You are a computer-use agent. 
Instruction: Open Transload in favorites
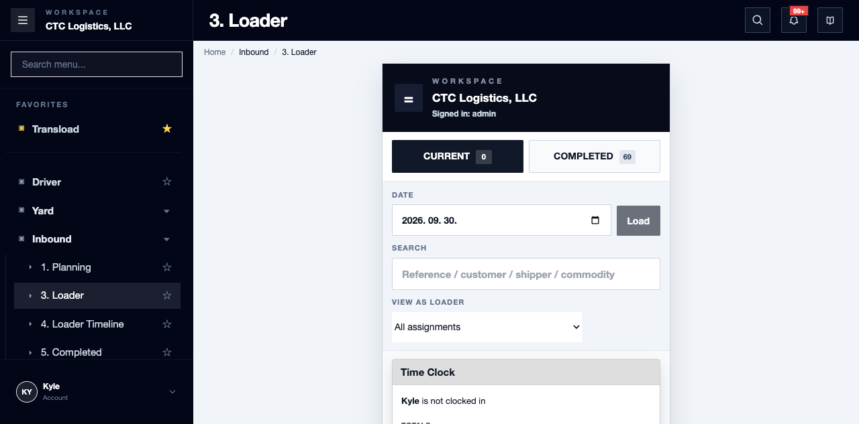pos(56,129)
